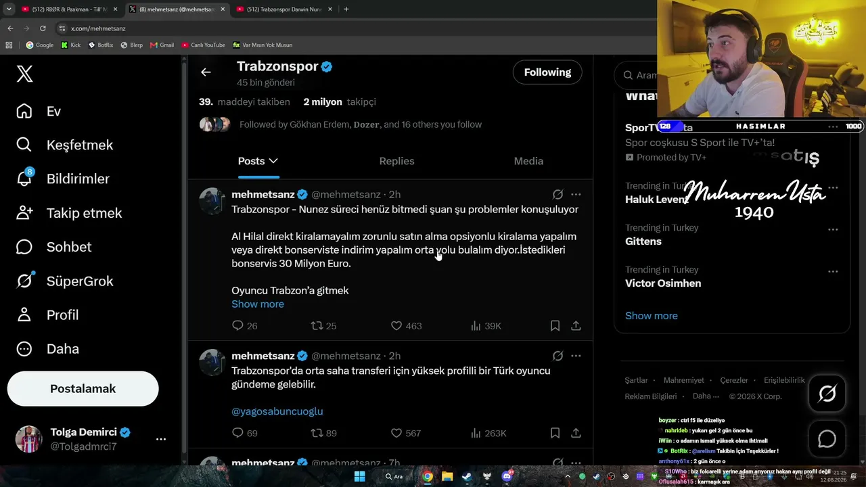Open the '2 milyon takipçi' followers list

(x=340, y=101)
